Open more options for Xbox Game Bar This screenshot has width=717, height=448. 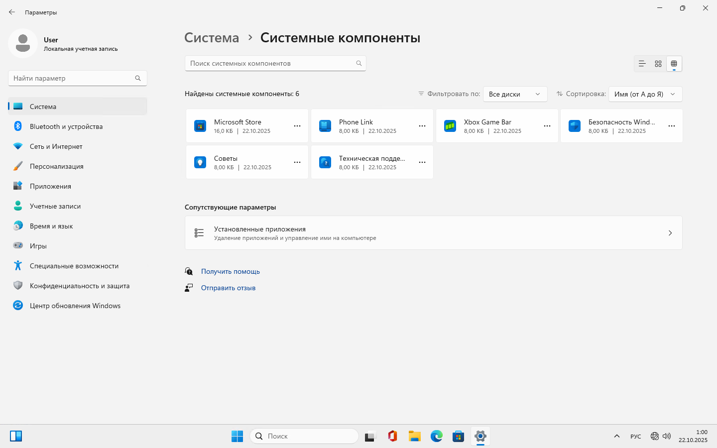547,126
